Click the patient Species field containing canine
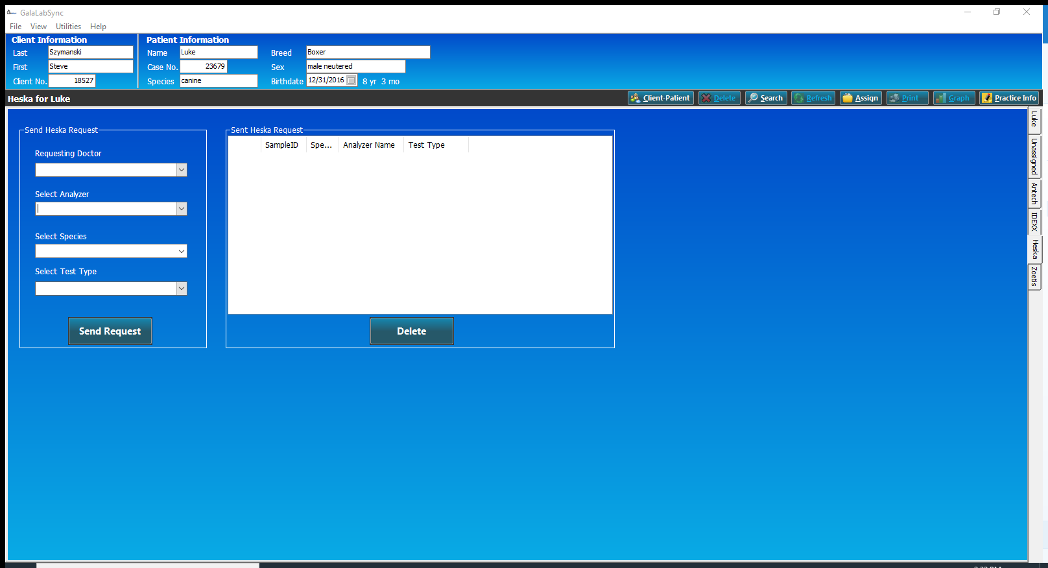This screenshot has width=1048, height=568. [219, 80]
